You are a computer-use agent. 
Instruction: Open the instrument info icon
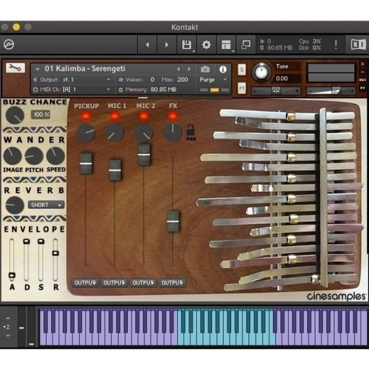tap(223, 69)
